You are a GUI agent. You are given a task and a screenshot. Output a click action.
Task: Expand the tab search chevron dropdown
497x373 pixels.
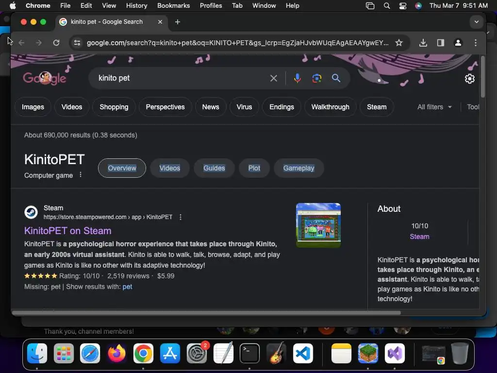(x=476, y=22)
